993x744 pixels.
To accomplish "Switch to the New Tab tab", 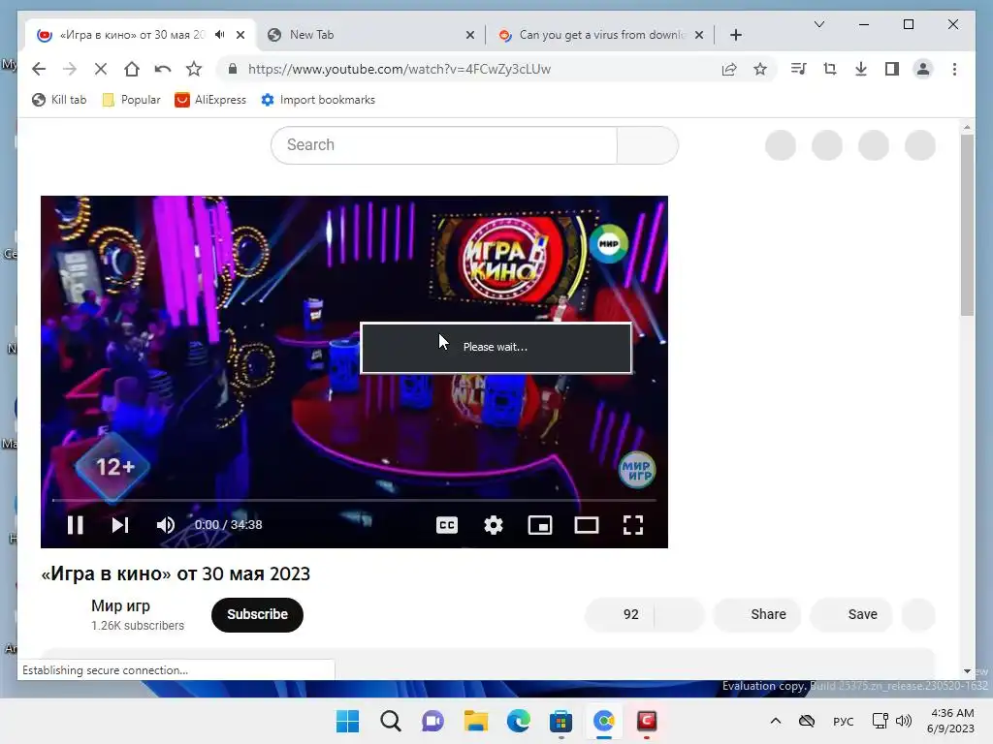I will click(368, 35).
